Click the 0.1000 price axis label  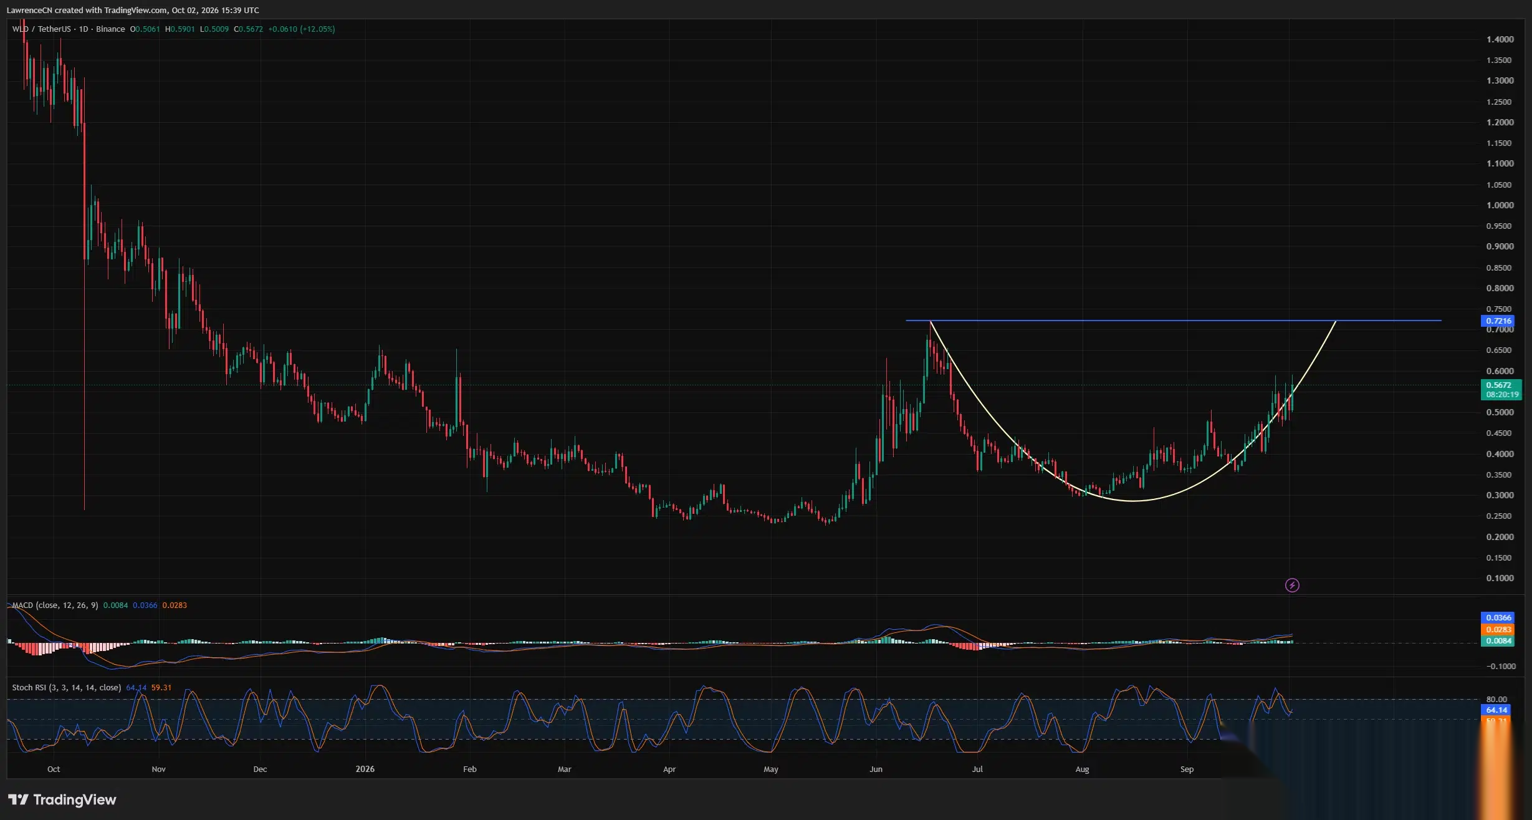point(1500,578)
